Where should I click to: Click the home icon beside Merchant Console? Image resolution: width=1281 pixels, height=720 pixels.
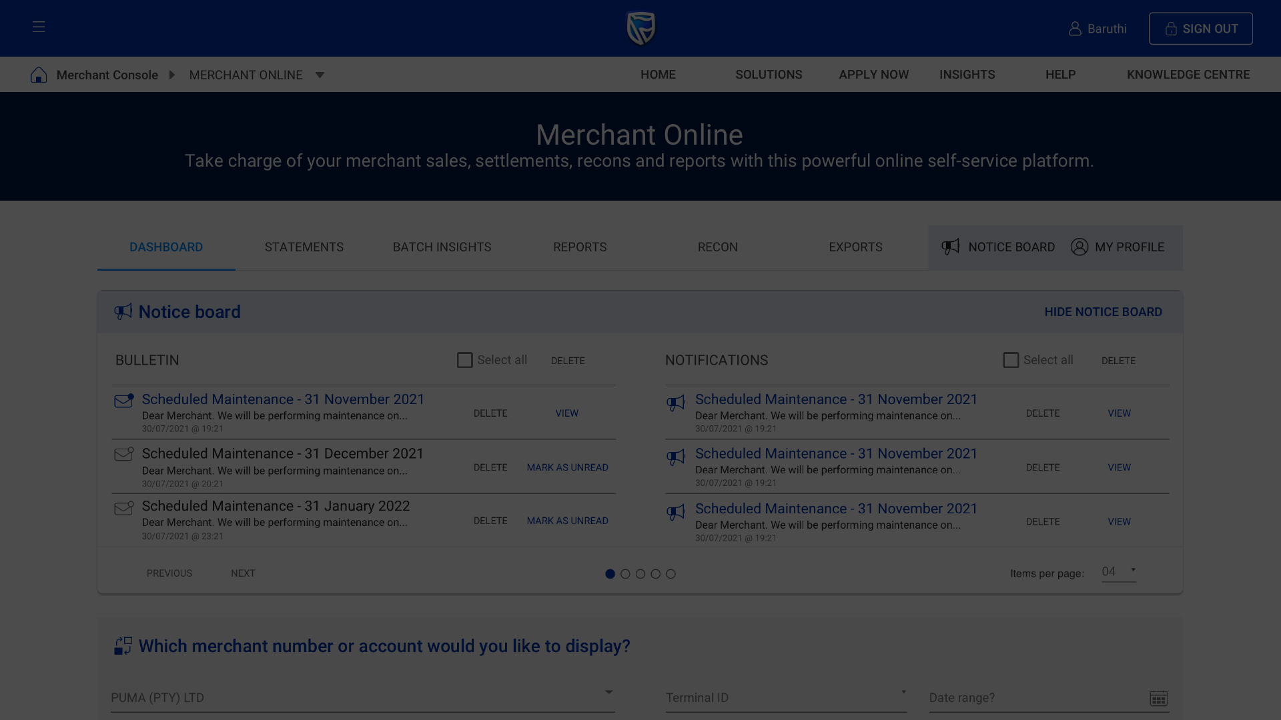point(39,75)
